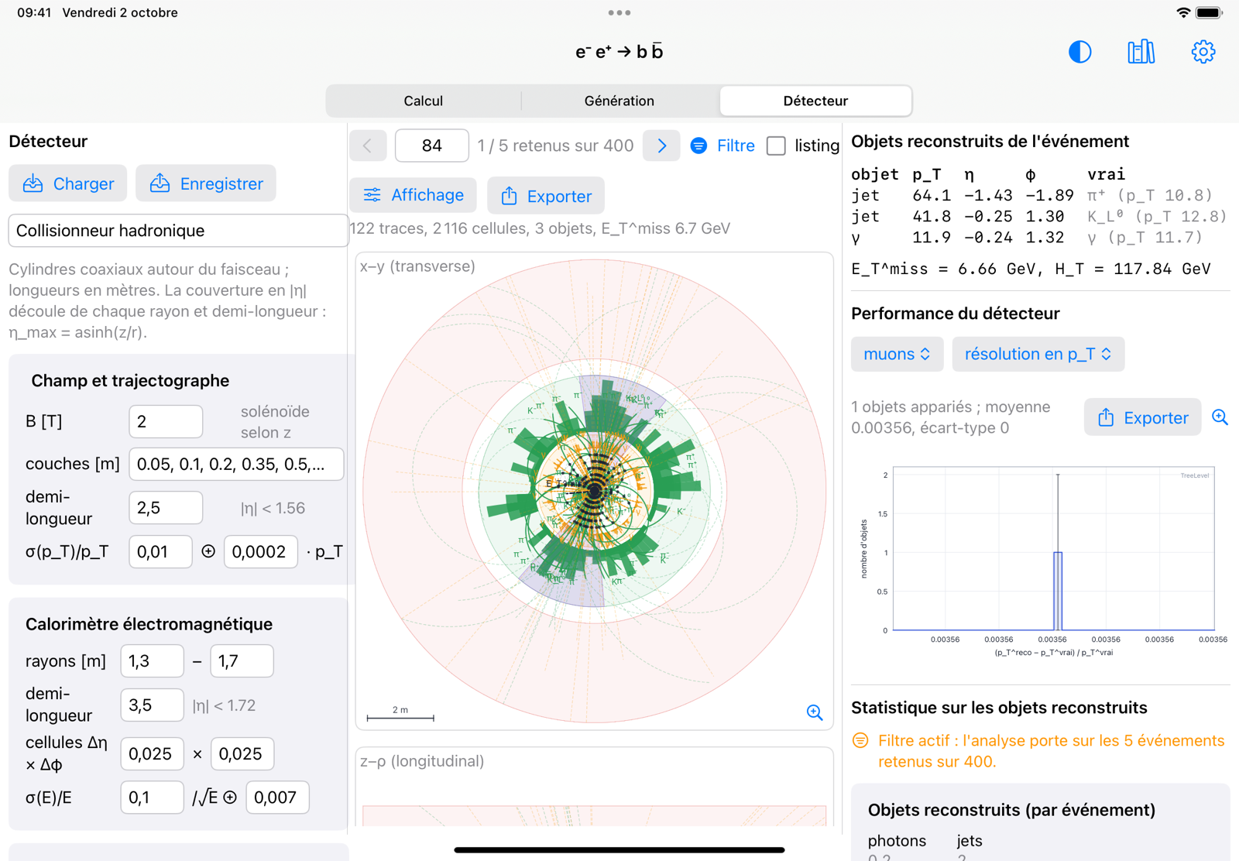Open the Affichage display options
This screenshot has height=861, width=1239.
[x=414, y=195]
